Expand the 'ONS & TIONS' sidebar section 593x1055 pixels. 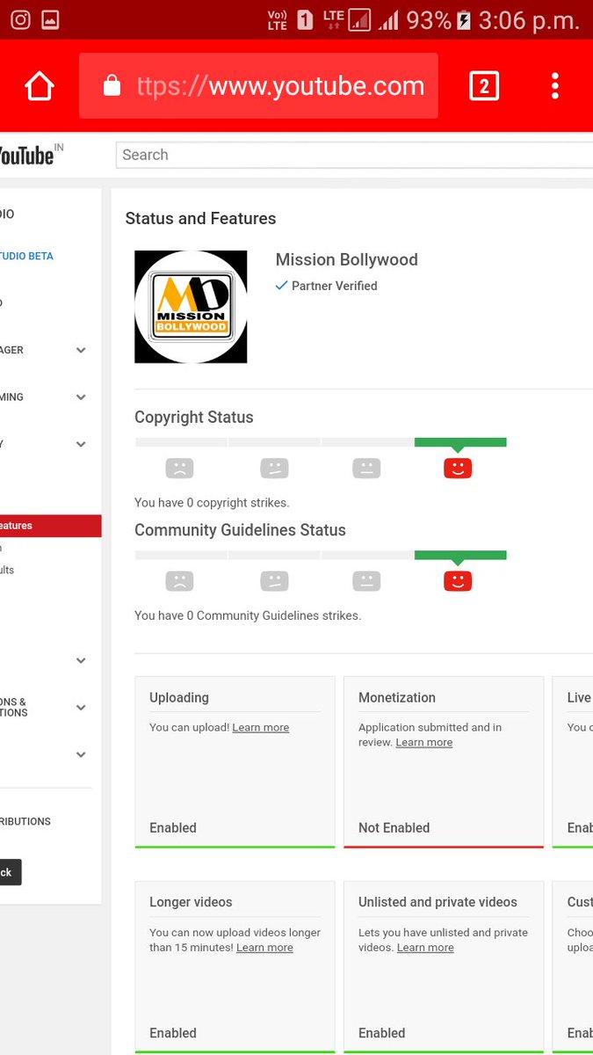pos(81,708)
